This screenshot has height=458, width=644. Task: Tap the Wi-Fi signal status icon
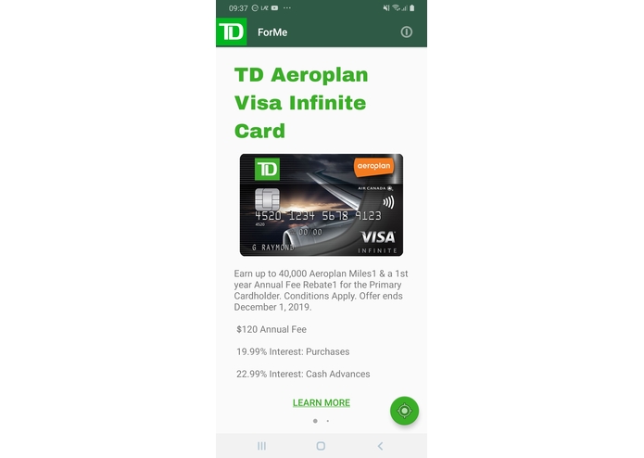(397, 7)
